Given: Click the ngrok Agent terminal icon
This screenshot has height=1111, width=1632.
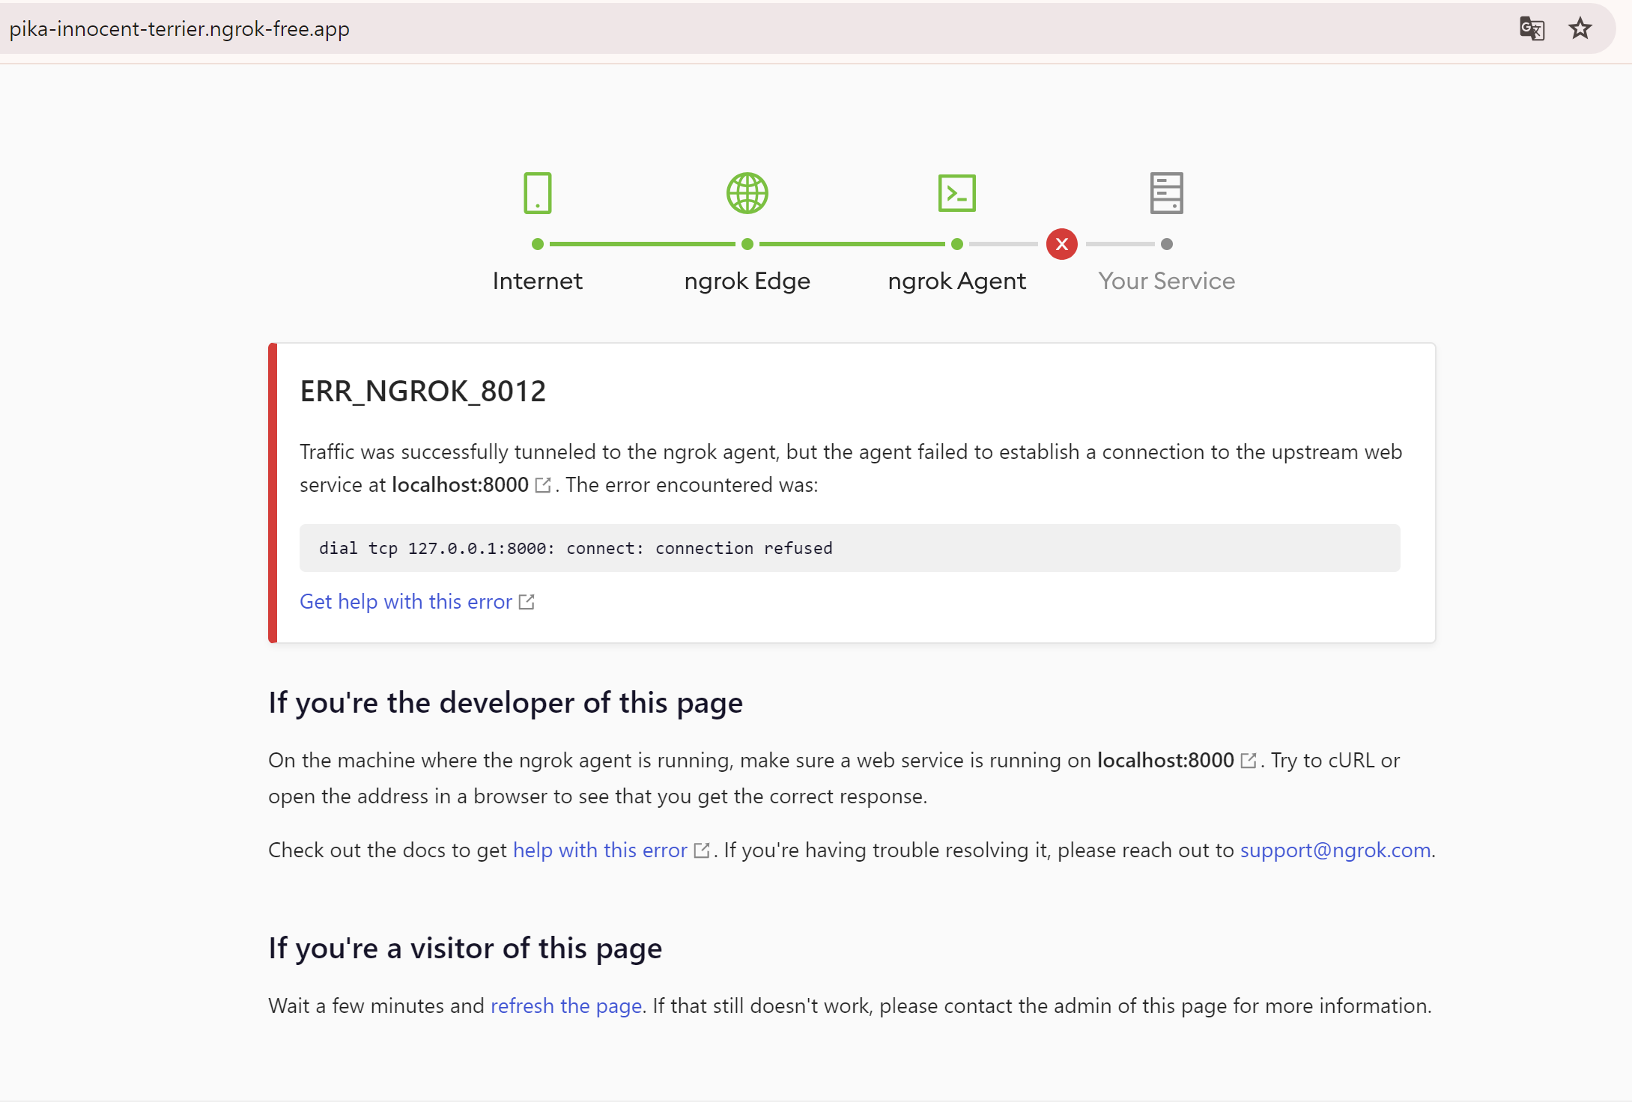Looking at the screenshot, I should click(x=956, y=193).
